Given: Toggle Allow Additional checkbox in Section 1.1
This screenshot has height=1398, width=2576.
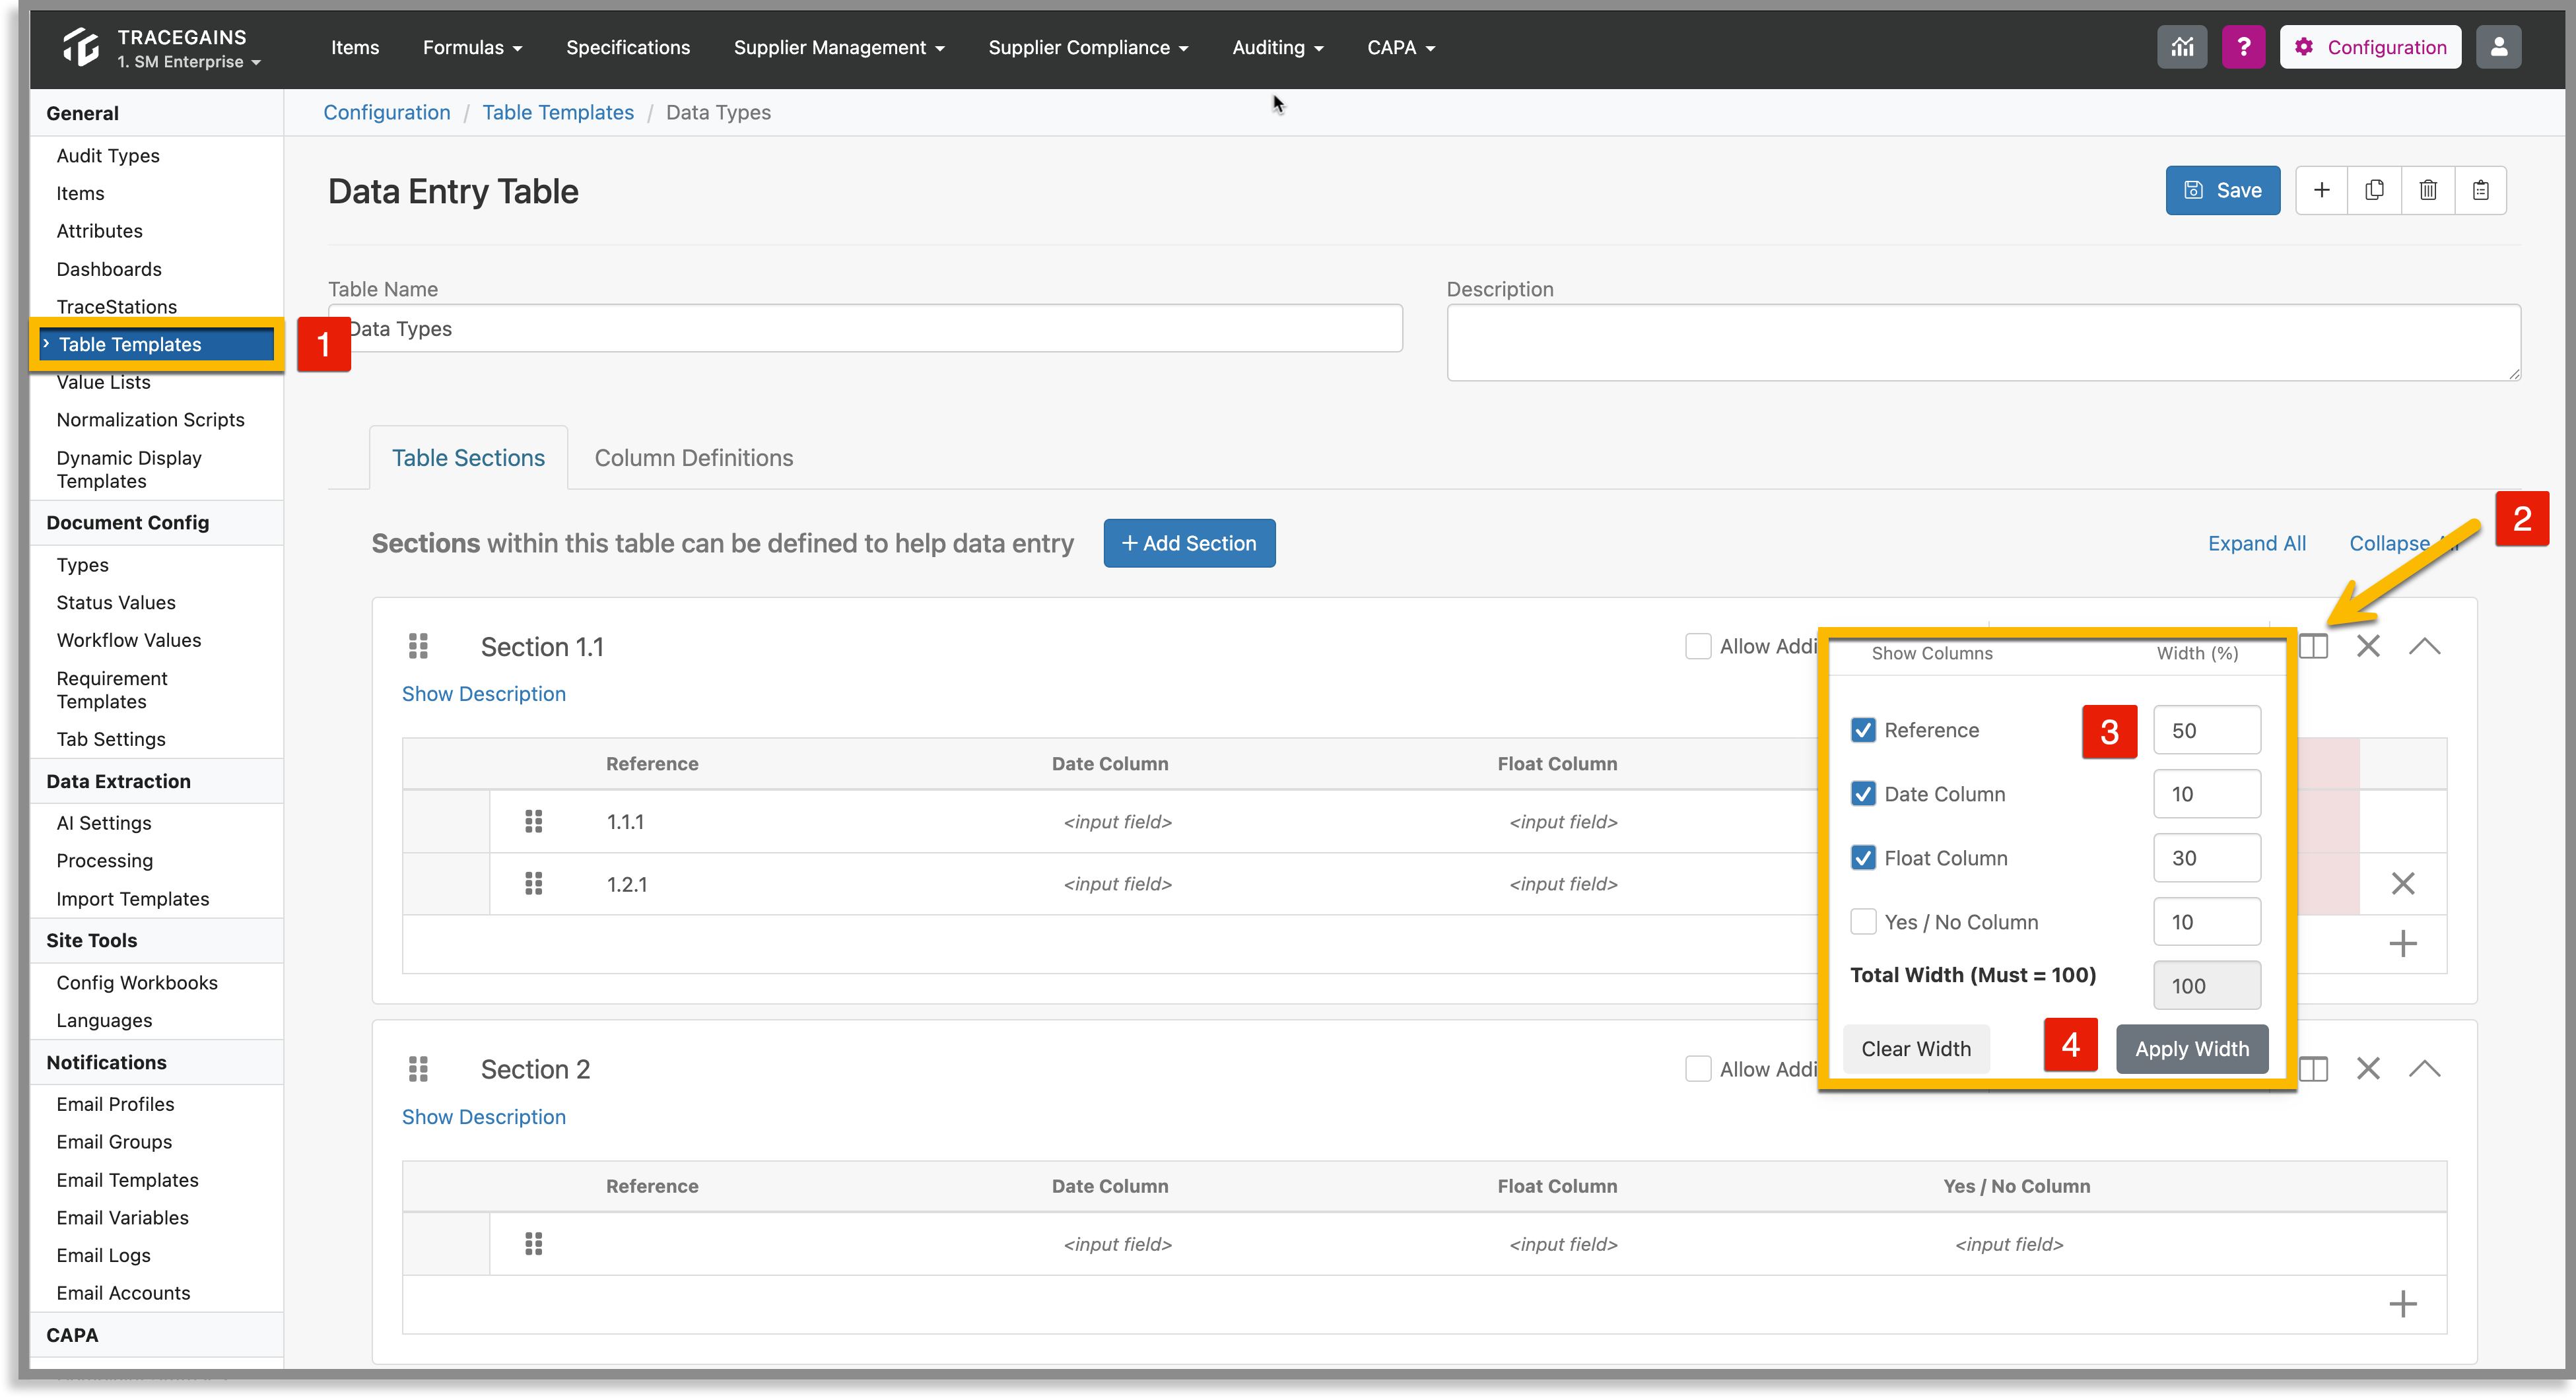Looking at the screenshot, I should (1698, 646).
